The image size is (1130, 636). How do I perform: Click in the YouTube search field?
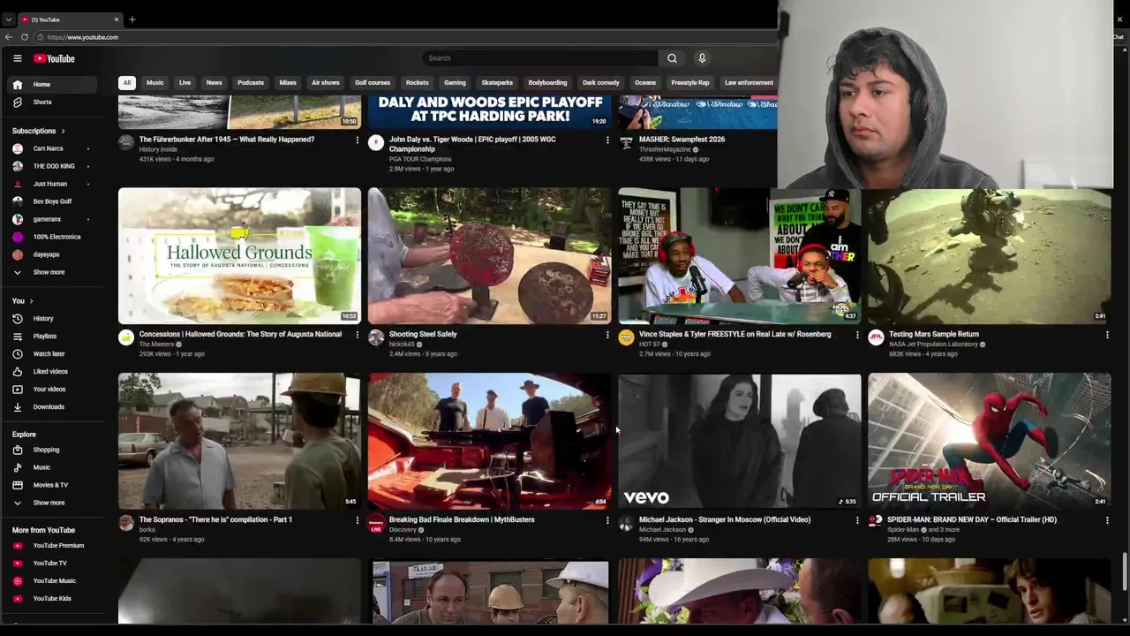pyautogui.click(x=540, y=58)
